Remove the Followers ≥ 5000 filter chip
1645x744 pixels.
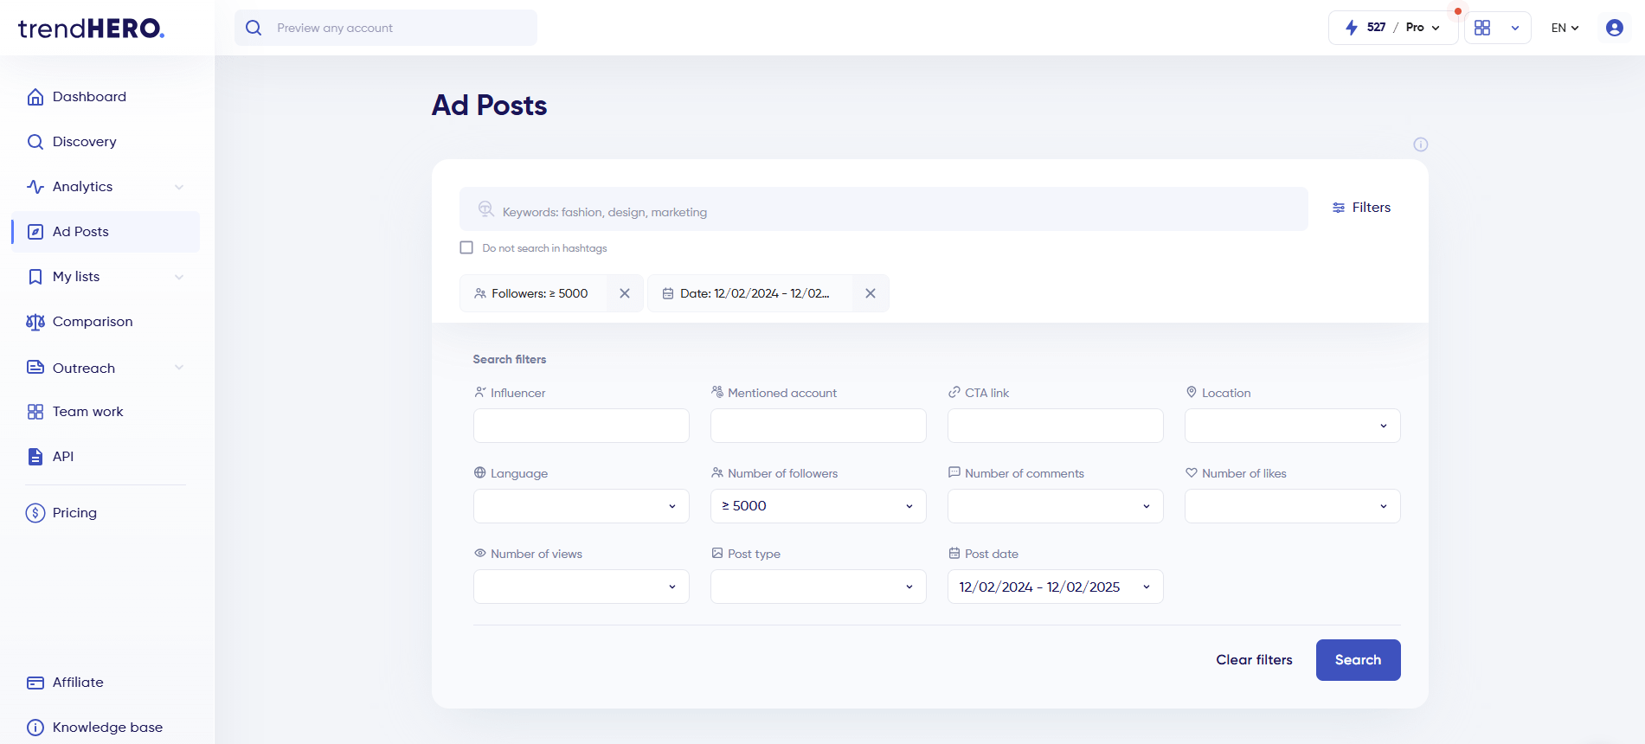pos(625,293)
